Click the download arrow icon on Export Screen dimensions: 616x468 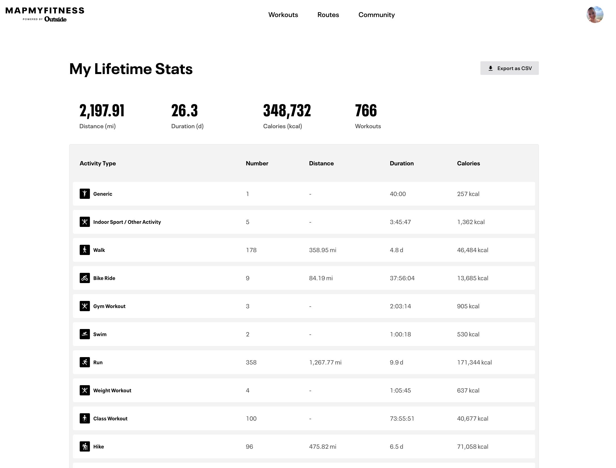point(491,68)
